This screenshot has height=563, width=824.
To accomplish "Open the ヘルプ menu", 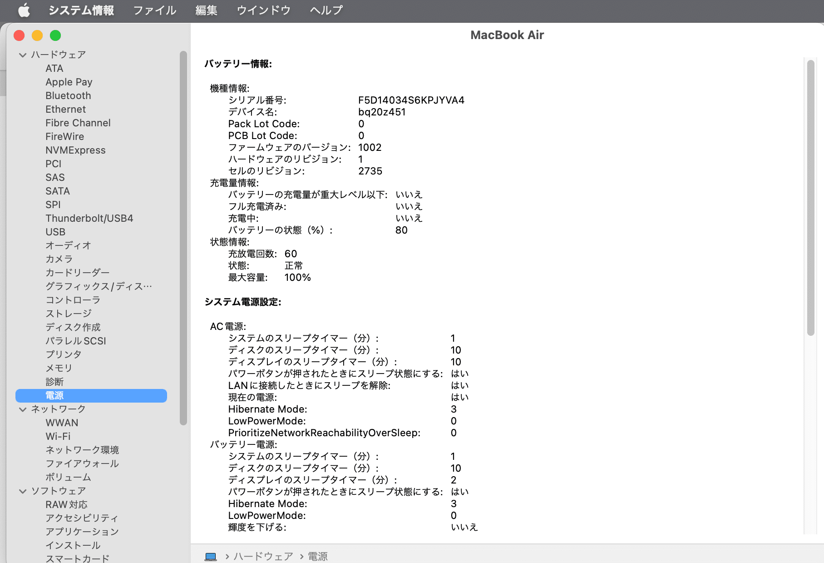I will click(x=326, y=10).
